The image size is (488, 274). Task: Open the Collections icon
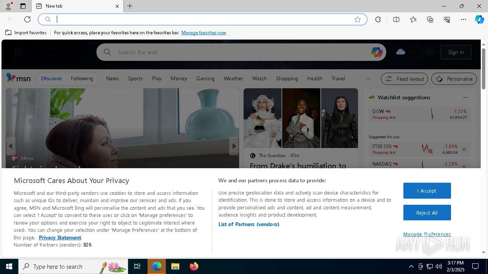(x=430, y=19)
